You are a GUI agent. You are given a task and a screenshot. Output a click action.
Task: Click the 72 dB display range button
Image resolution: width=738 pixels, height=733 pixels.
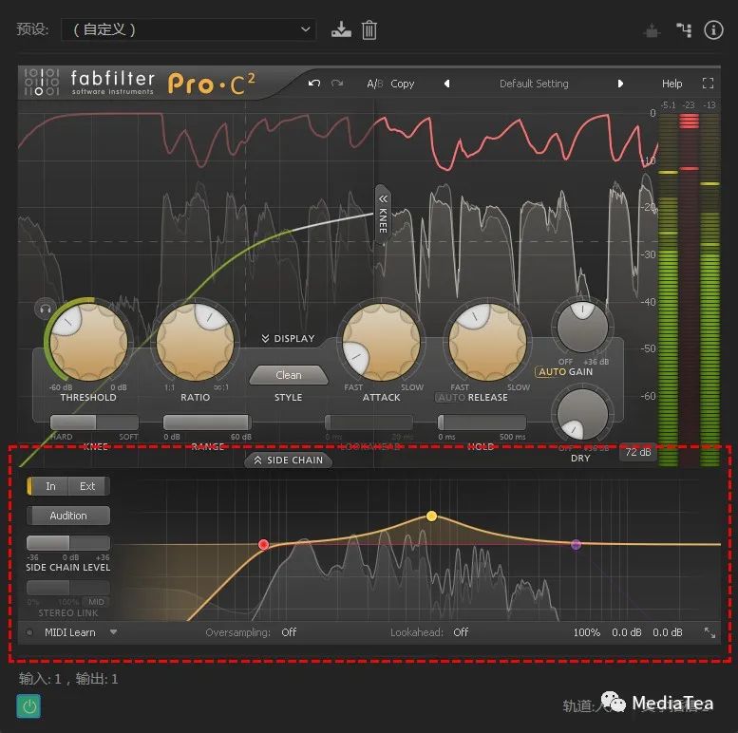point(637,452)
